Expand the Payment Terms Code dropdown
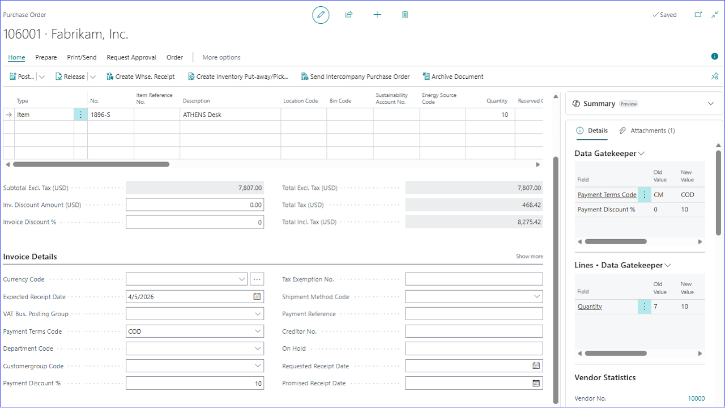The height and width of the screenshot is (408, 725). click(x=258, y=331)
